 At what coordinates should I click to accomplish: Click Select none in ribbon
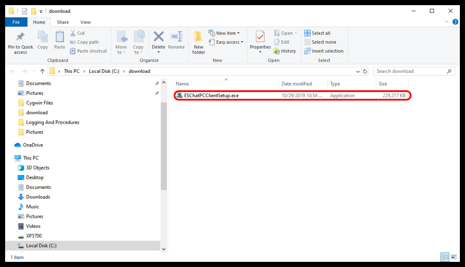(x=320, y=42)
